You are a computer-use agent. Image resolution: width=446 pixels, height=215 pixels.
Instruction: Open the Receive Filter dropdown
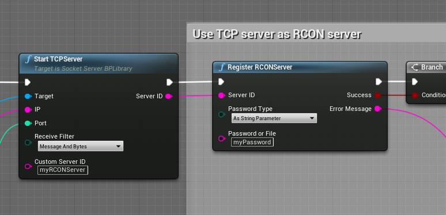tap(81, 146)
